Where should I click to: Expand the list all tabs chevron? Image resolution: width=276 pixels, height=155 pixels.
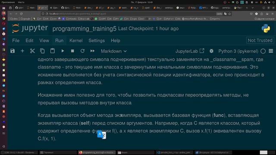coord(253,8)
